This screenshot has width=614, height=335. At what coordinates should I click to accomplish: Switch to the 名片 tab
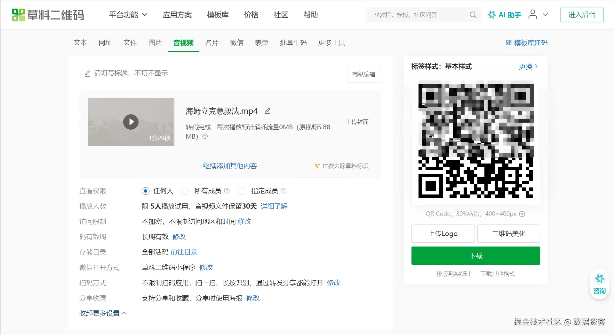(x=212, y=42)
